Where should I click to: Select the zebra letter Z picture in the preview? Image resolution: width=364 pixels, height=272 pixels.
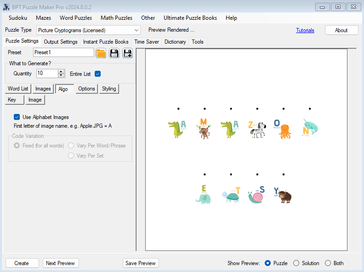click(256, 129)
